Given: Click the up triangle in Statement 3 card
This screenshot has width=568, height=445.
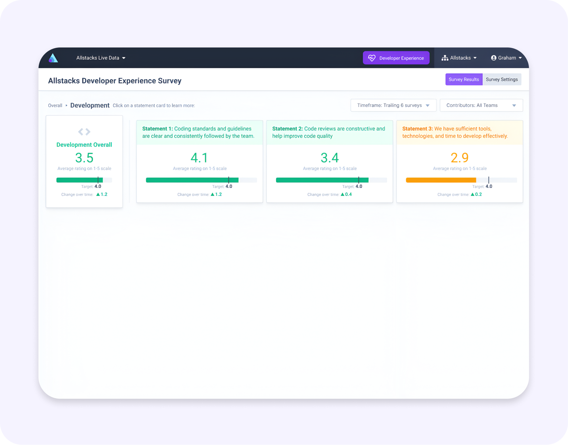Looking at the screenshot, I should [x=472, y=194].
